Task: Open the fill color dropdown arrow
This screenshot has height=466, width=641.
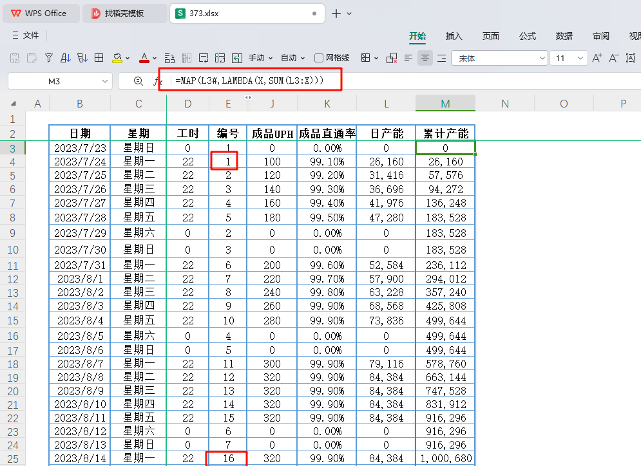Action: (128, 59)
